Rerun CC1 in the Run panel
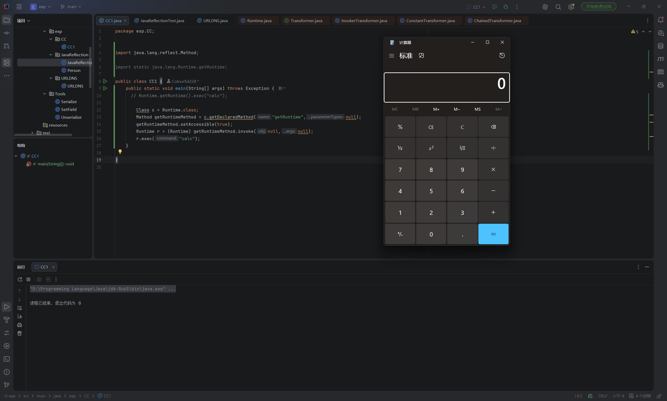This screenshot has width=667, height=401. tap(20, 279)
